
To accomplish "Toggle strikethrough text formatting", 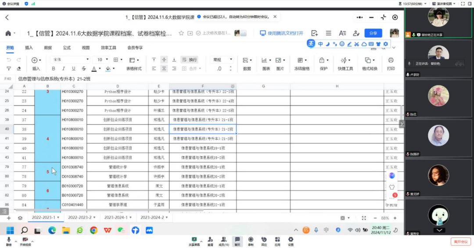I will (x=83, y=68).
